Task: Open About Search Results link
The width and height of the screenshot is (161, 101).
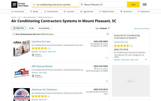Action: coord(142,29)
